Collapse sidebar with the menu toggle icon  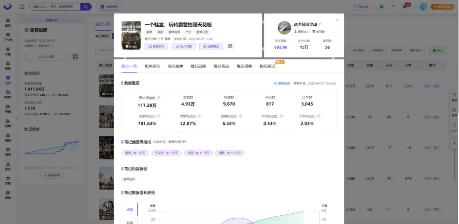pyautogui.click(x=21, y=6)
